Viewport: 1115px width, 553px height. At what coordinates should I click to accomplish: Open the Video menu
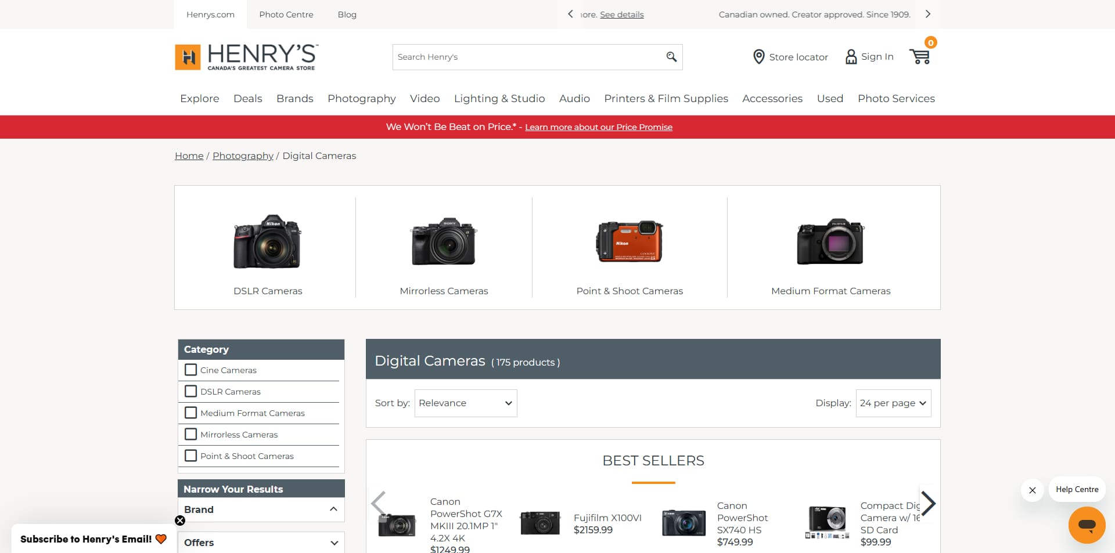click(425, 99)
